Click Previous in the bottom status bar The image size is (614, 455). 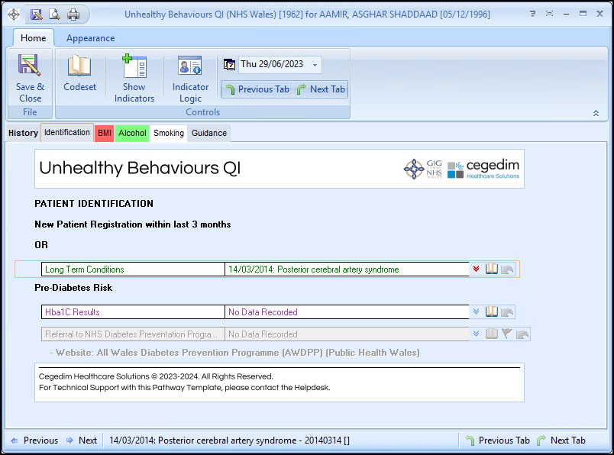pyautogui.click(x=34, y=440)
